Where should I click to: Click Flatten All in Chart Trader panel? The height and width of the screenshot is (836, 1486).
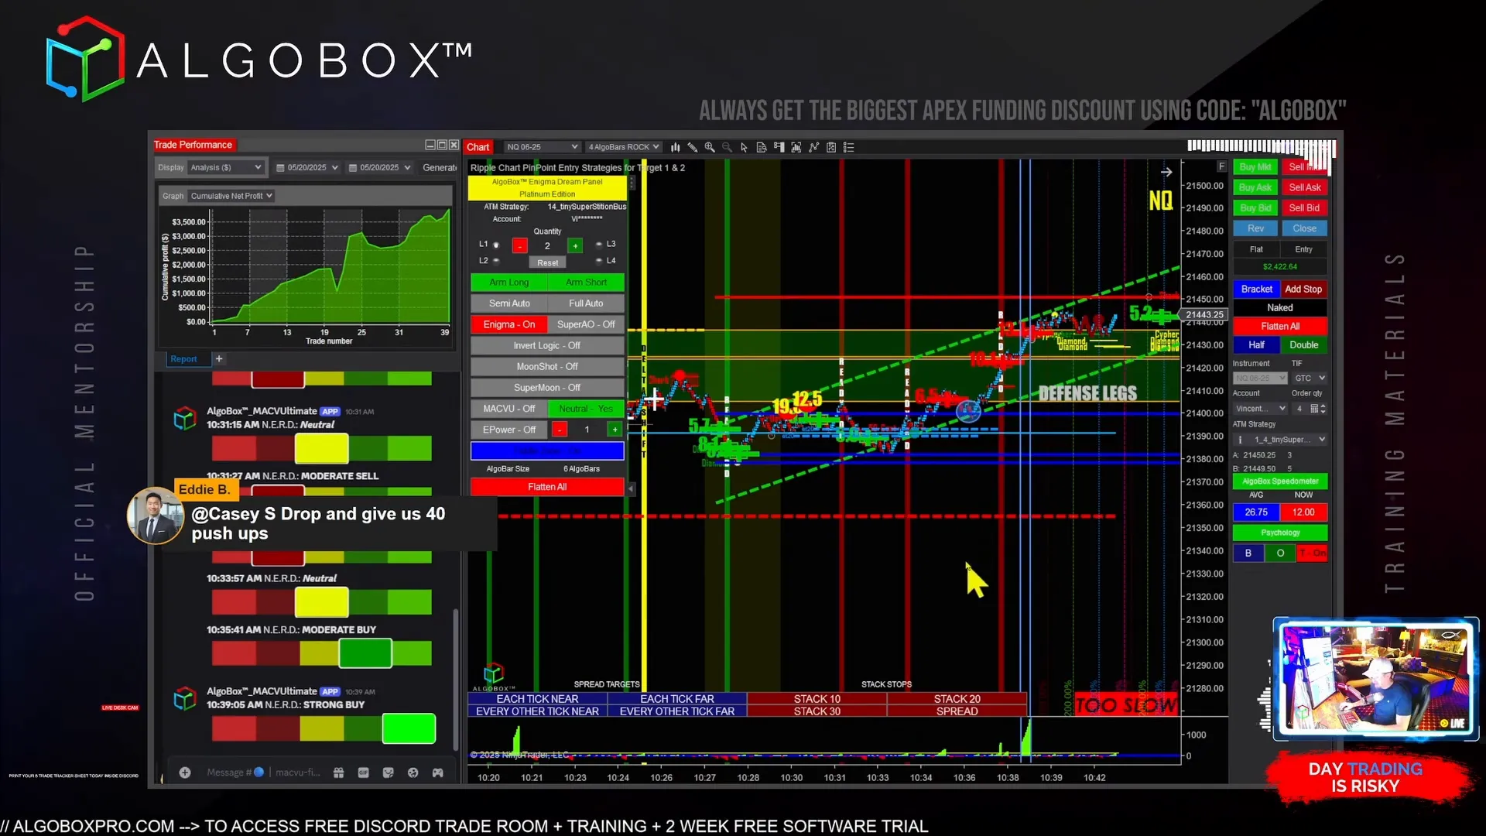point(1280,326)
